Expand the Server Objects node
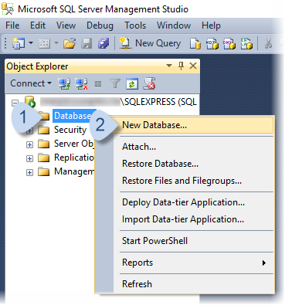This screenshot has height=305, width=285. tap(29, 144)
